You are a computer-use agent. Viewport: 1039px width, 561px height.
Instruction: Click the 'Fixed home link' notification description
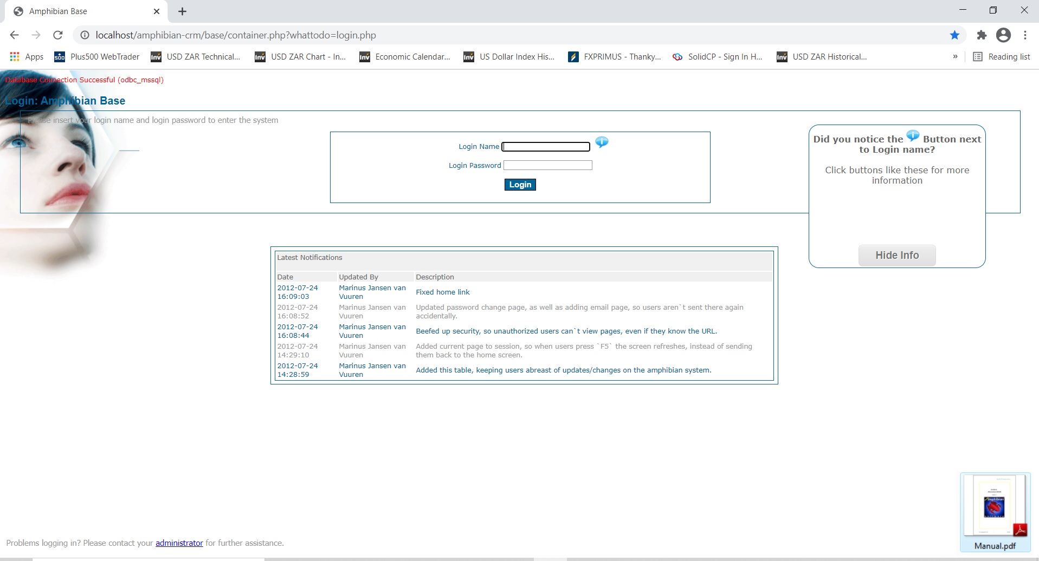coord(443,292)
